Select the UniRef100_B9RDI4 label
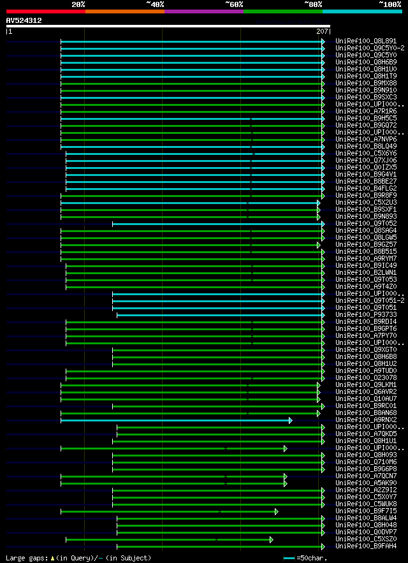This screenshot has width=408, height=563. pos(366,321)
